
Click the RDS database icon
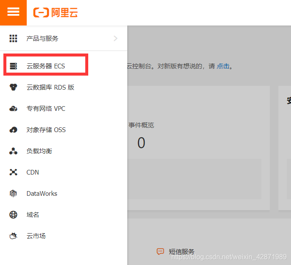pos(13,87)
